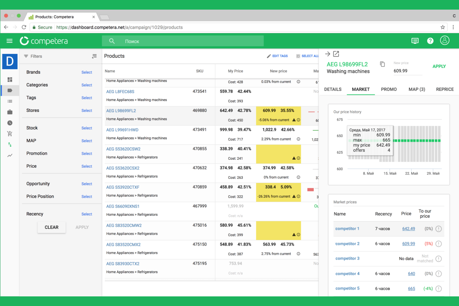The width and height of the screenshot is (459, 306).
Task: Open product in new window icon
Action: pos(336,54)
